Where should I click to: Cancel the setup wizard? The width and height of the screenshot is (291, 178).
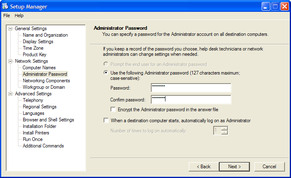(269, 167)
